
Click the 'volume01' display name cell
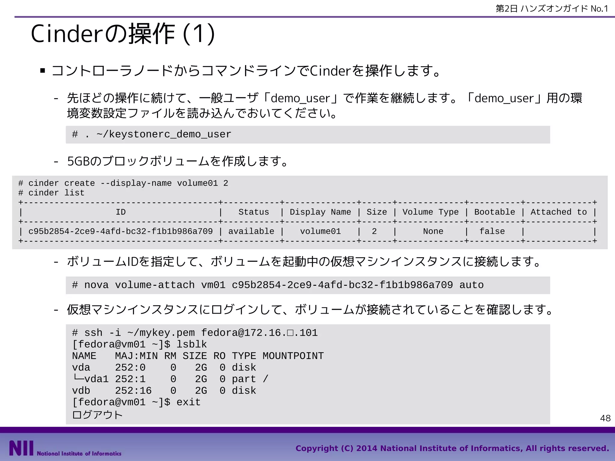pos(320,231)
